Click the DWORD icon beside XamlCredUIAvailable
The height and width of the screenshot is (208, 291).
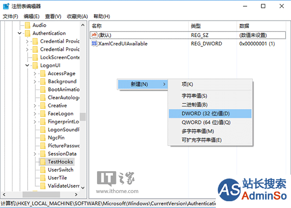[94, 44]
